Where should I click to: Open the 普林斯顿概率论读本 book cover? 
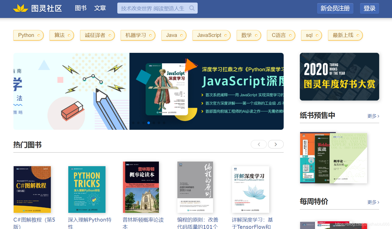coord(141,187)
